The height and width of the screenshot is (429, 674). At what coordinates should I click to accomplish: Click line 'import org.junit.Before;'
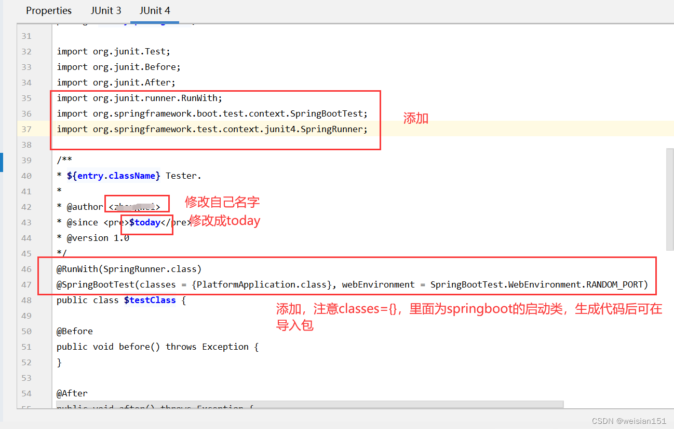[x=119, y=67]
